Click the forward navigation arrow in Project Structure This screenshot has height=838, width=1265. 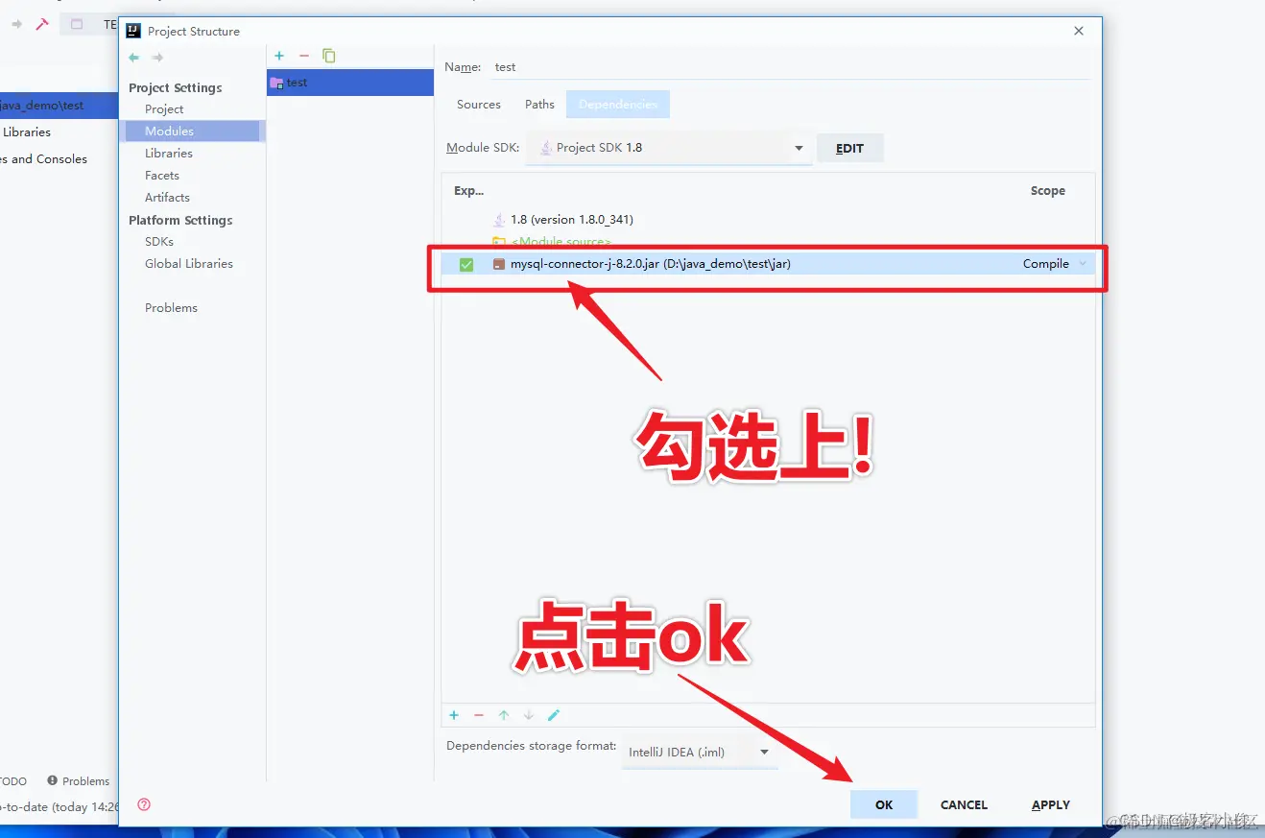coord(157,58)
